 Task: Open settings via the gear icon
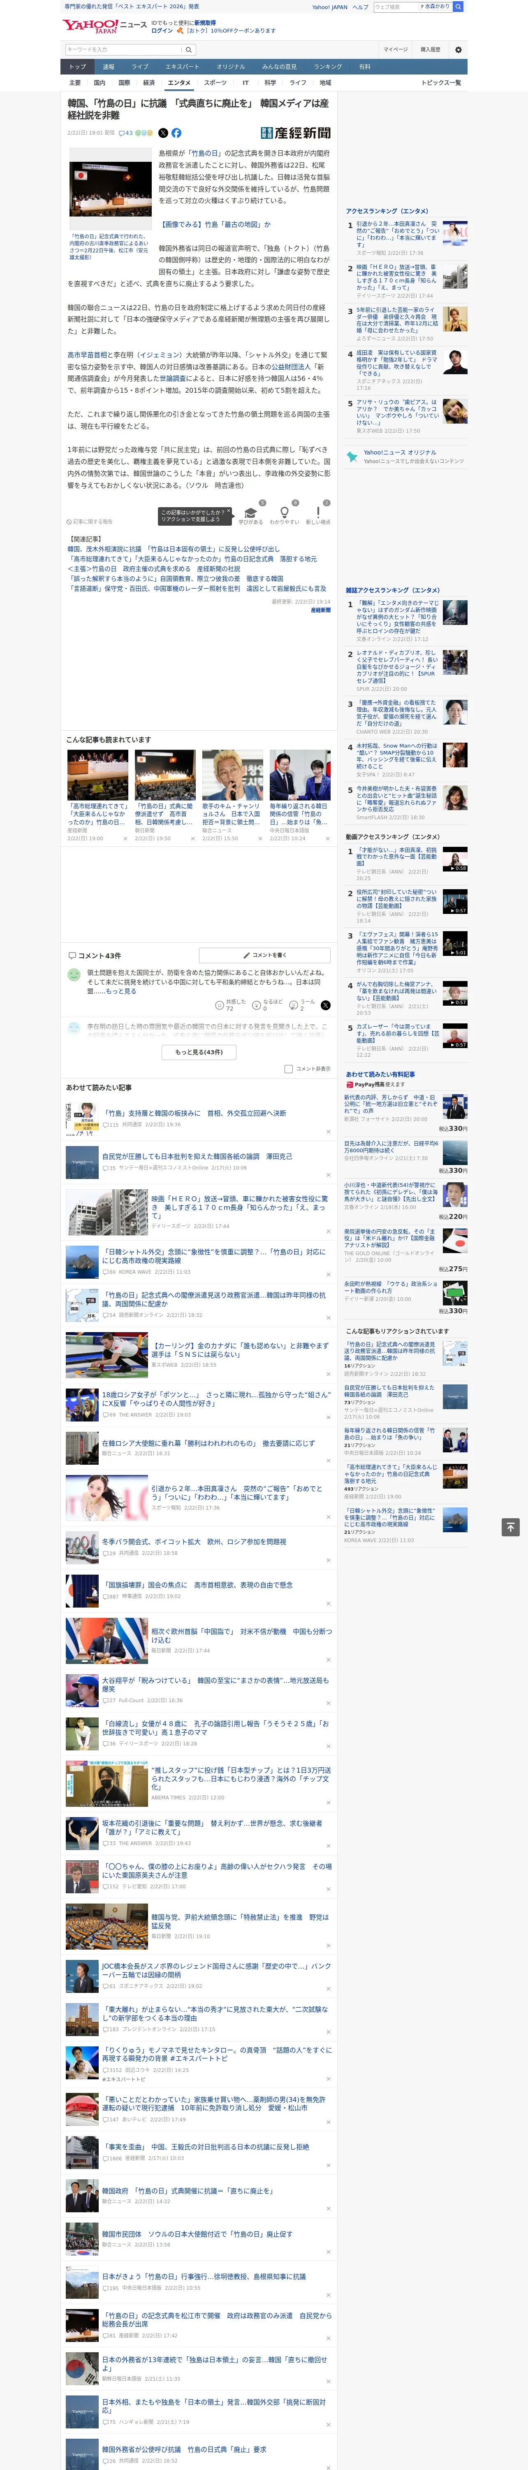458,50
